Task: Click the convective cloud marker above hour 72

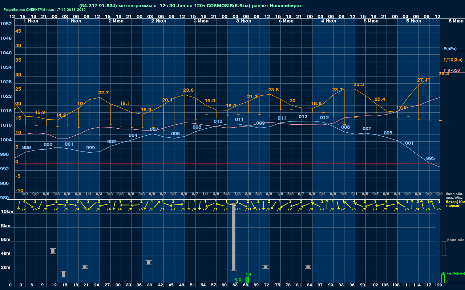Action: coord(266,267)
